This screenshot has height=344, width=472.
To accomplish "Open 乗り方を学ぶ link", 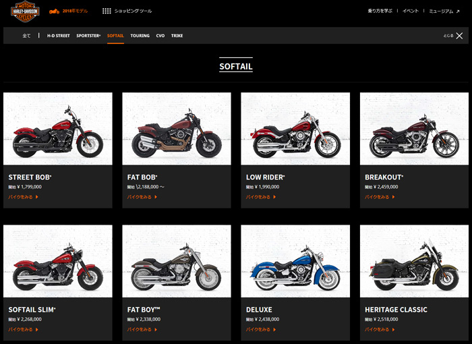I will (380, 11).
